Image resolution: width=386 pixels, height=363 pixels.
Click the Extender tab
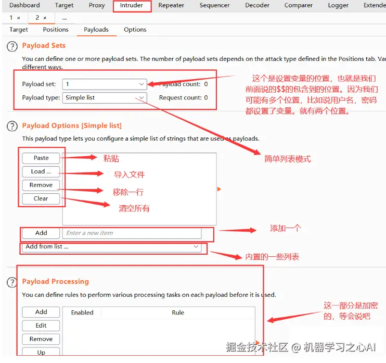pos(375,5)
